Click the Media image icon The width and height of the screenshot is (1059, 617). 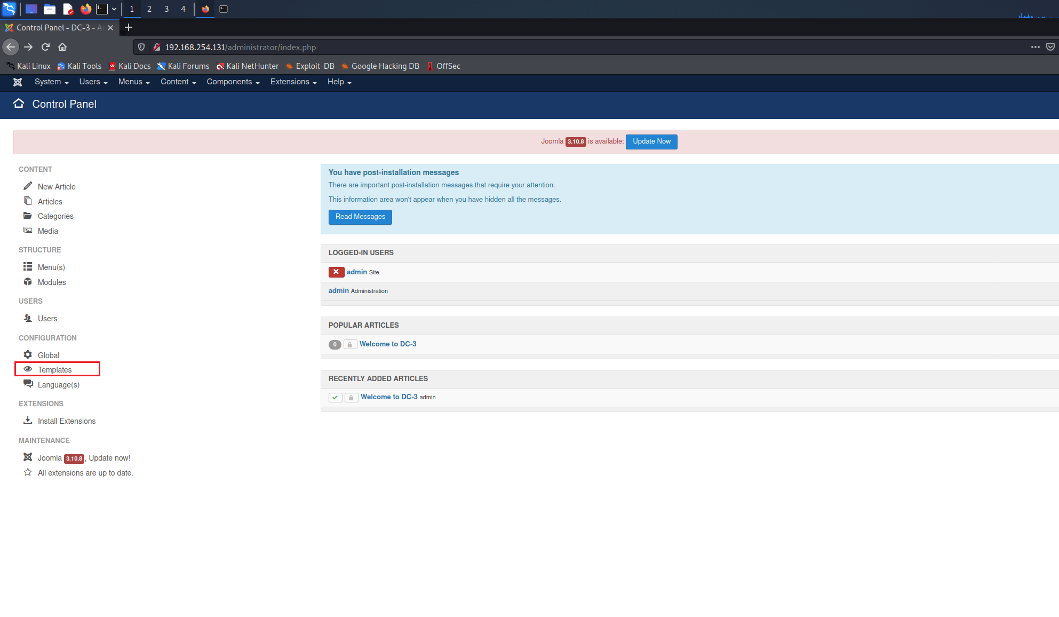point(28,230)
